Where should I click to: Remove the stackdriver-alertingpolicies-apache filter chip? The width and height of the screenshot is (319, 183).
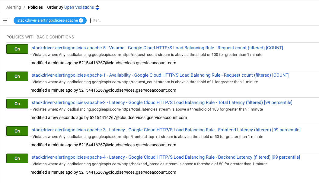pos(81,20)
